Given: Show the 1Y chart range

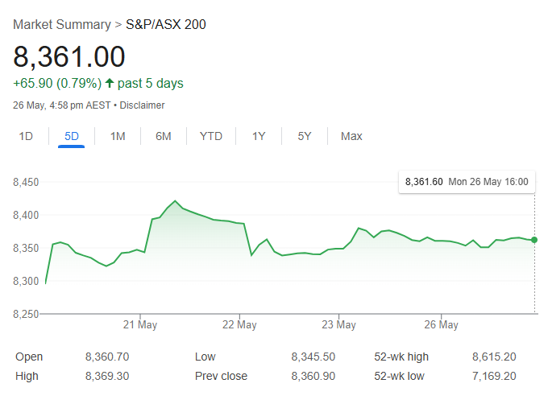Looking at the screenshot, I should (x=259, y=136).
